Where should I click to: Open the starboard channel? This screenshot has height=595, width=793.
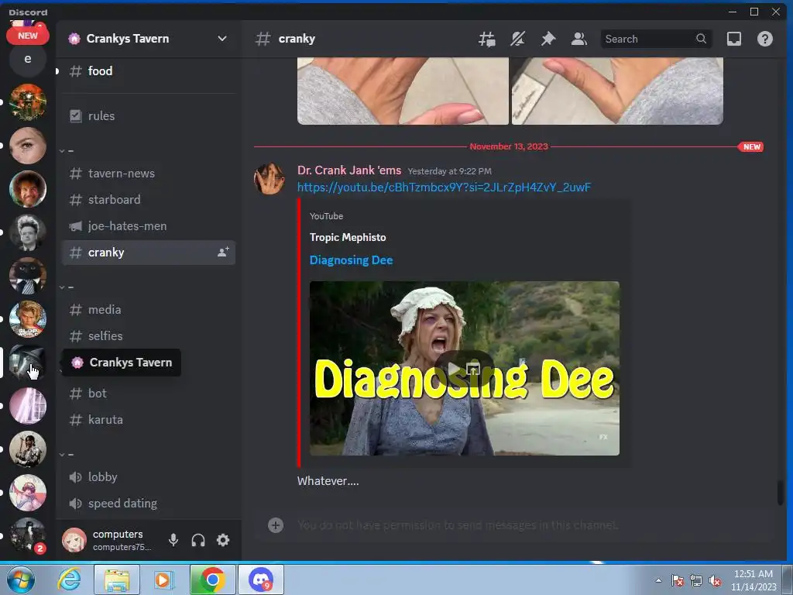[148, 200]
